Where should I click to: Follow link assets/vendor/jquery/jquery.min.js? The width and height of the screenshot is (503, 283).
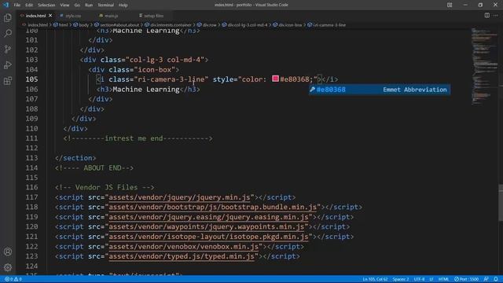(x=179, y=197)
